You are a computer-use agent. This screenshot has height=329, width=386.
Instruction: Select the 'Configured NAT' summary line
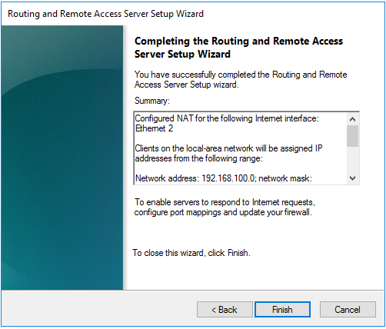[227, 118]
